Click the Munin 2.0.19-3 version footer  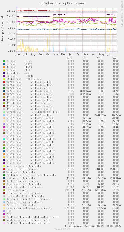click(62, 229)
